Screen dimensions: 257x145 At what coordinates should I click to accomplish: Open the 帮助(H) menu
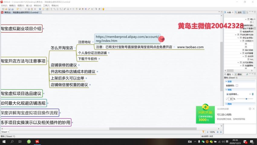tap(55, 5)
